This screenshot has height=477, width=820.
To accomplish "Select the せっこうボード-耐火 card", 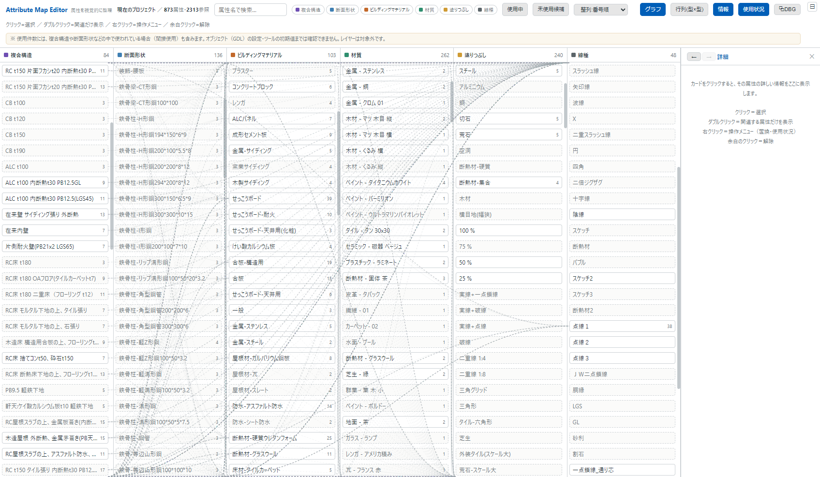I will tap(282, 215).
